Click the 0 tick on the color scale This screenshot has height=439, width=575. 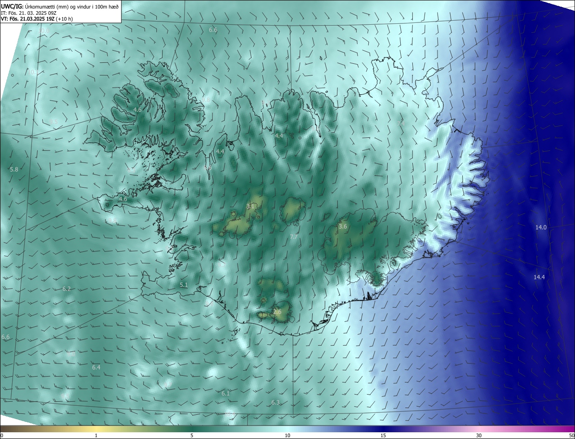pyautogui.click(x=1, y=436)
